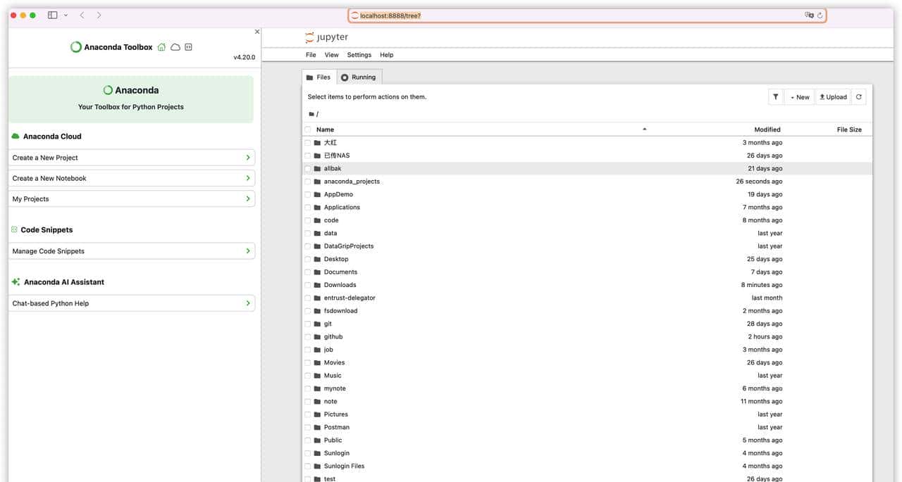
Task: Click the cloud icon in Anaconda Toolbox header
Action: [175, 47]
